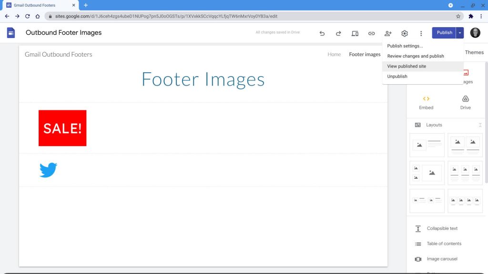This screenshot has width=488, height=274.
Task: Pick the two-image side-by-side layout thumbnail
Action: coord(465,145)
